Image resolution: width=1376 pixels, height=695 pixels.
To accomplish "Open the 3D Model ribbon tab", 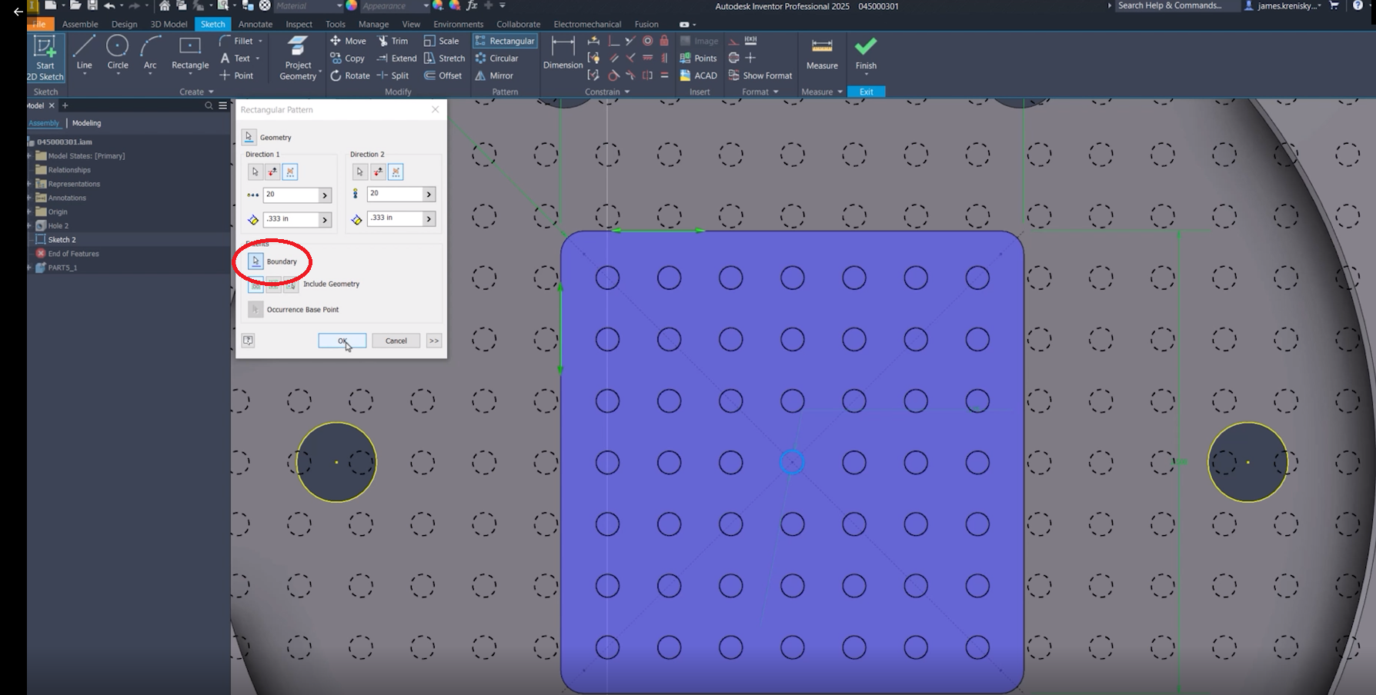I will [x=169, y=24].
